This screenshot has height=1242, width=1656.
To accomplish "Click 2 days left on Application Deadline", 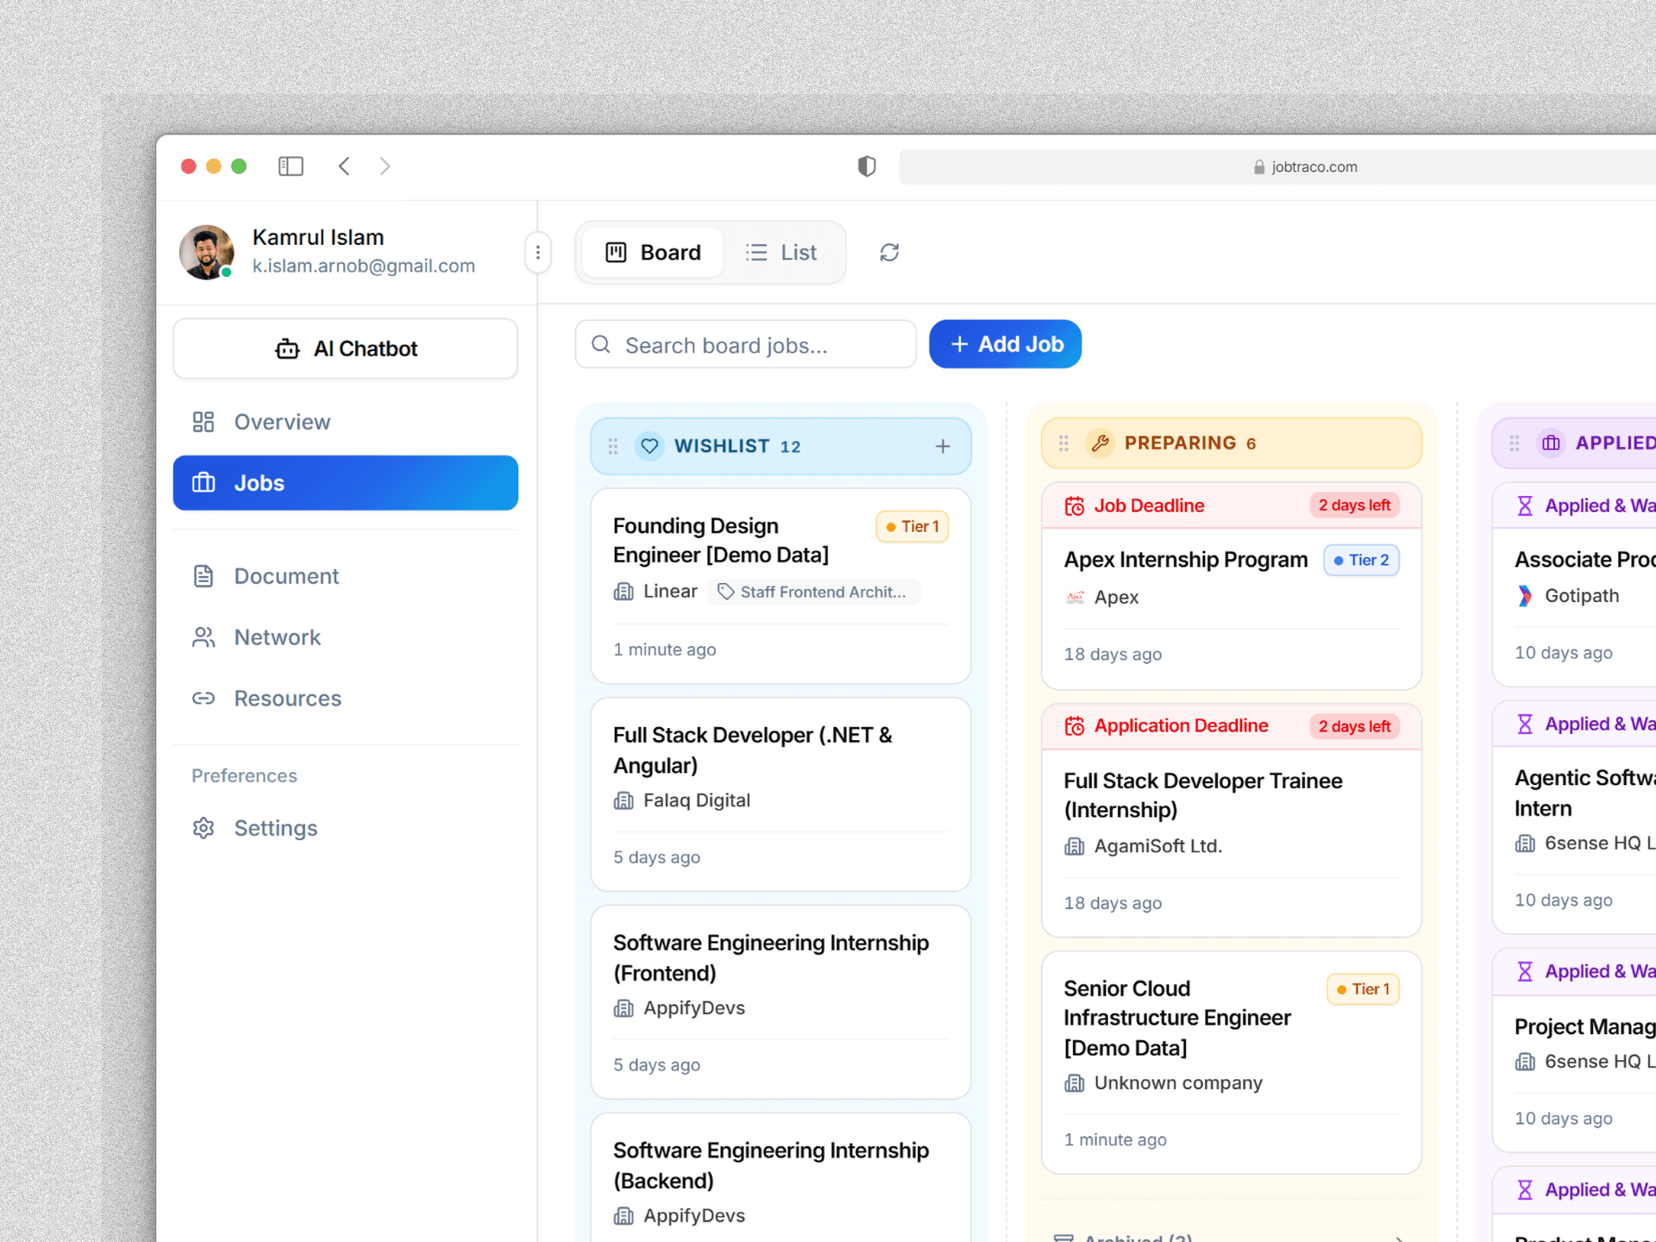I will pos(1355,726).
